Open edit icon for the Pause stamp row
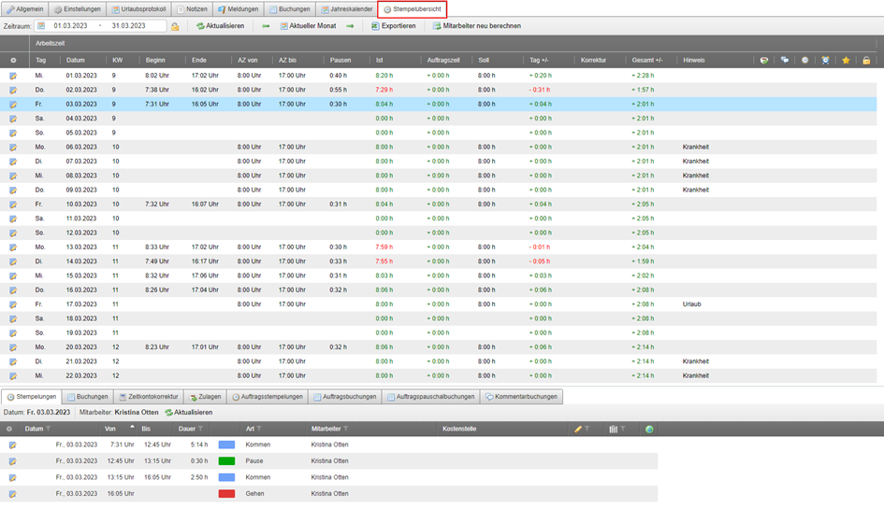Viewport: 884px width, 508px height. point(13,460)
